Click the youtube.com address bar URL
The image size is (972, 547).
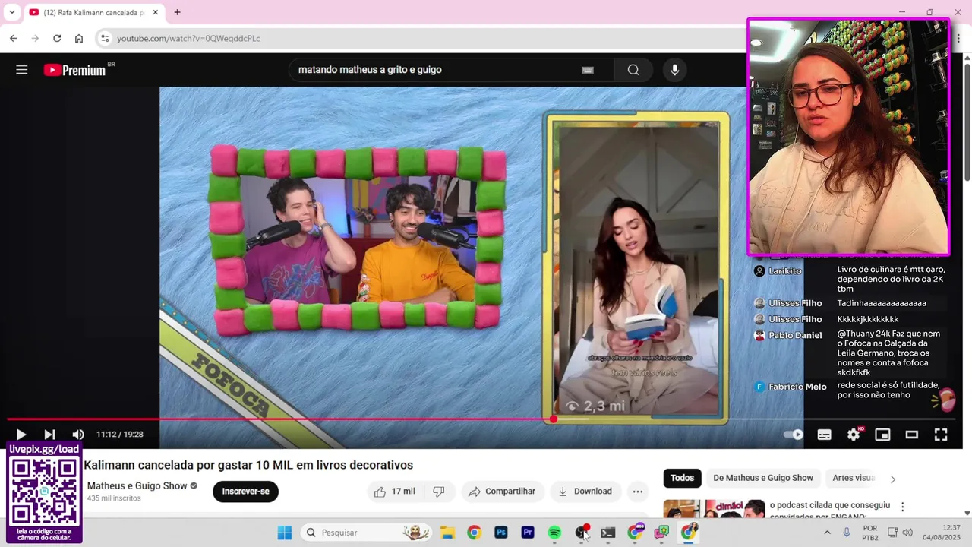pyautogui.click(x=188, y=38)
